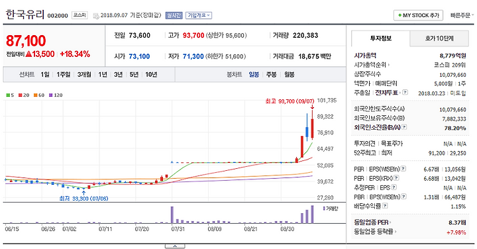Image resolution: width=477 pixels, height=249 pixels.
Task: Click 배당수익률 value 1.15%
Action: (458, 207)
